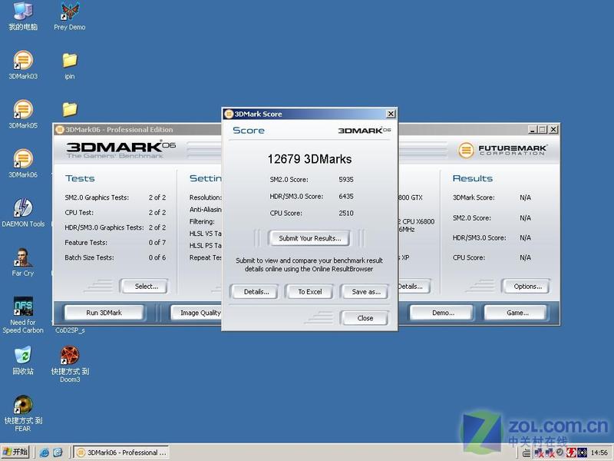
Task: Click the 开始 Start button
Action: click(x=15, y=452)
